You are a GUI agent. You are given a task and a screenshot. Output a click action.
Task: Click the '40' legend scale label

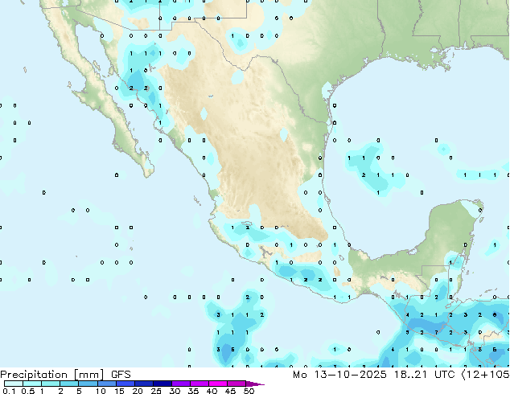212,391
